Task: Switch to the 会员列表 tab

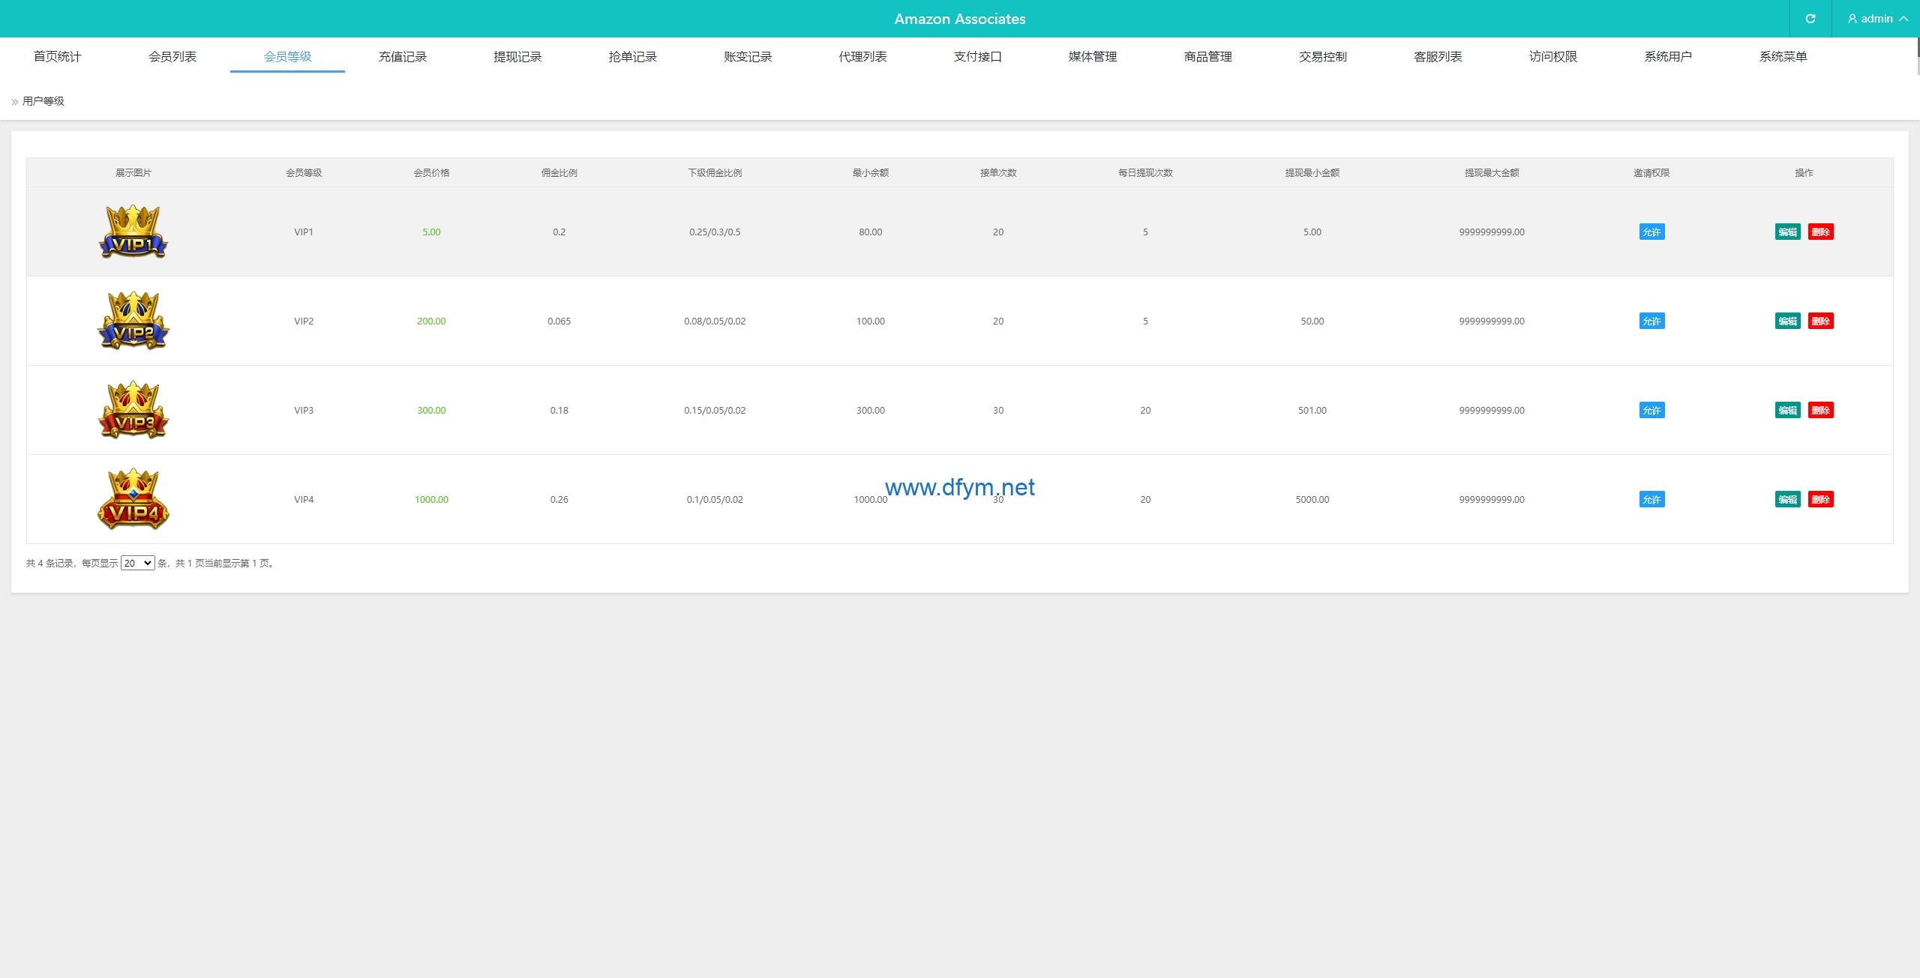Action: 172,56
